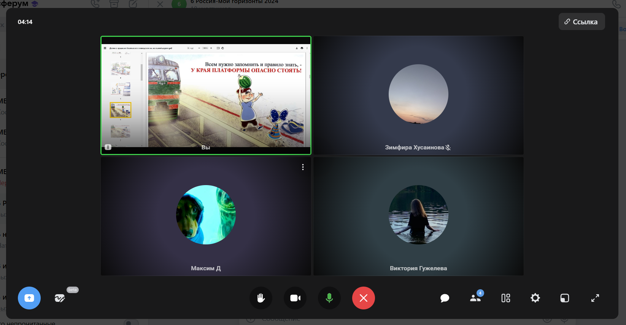The image size is (626, 325).
Task: Select your shared screen tile labeled Вы
Action: [x=206, y=95]
